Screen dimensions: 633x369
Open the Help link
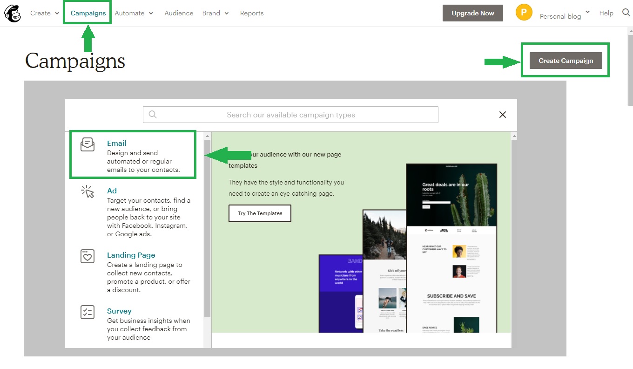[x=606, y=13]
